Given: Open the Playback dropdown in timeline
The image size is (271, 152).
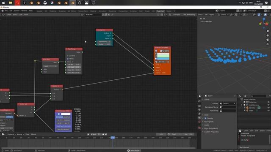Looking at the screenshot, I should tap(11, 134).
